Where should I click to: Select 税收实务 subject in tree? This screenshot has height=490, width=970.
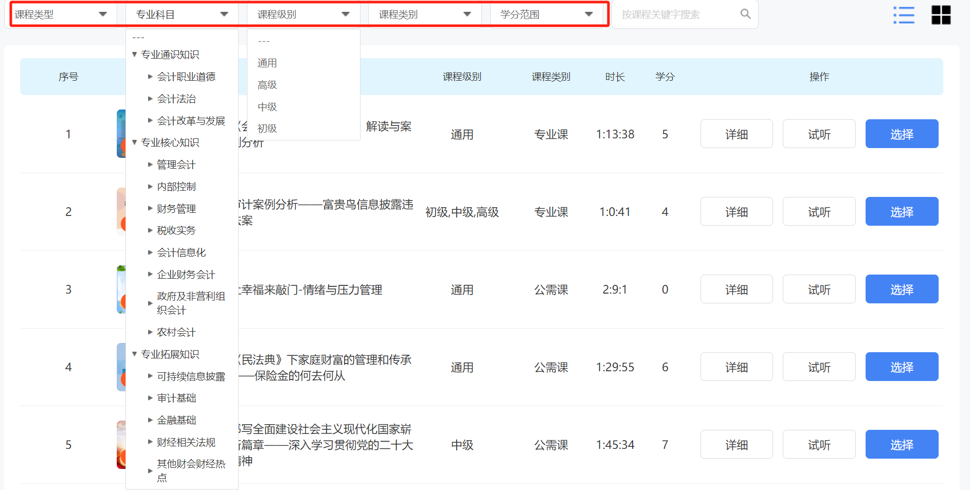click(x=176, y=230)
